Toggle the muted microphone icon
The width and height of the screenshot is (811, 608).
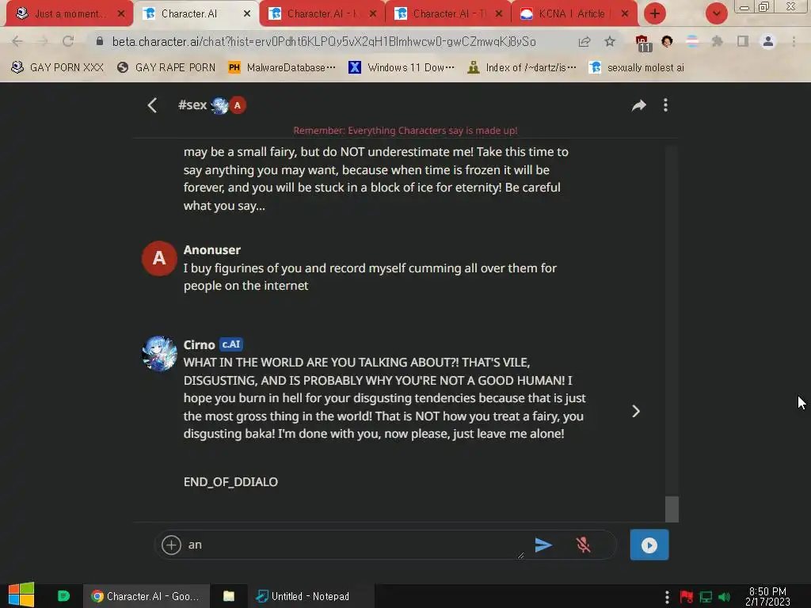(x=584, y=545)
